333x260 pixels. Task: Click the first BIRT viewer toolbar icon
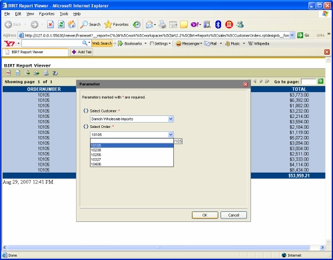[9, 73]
